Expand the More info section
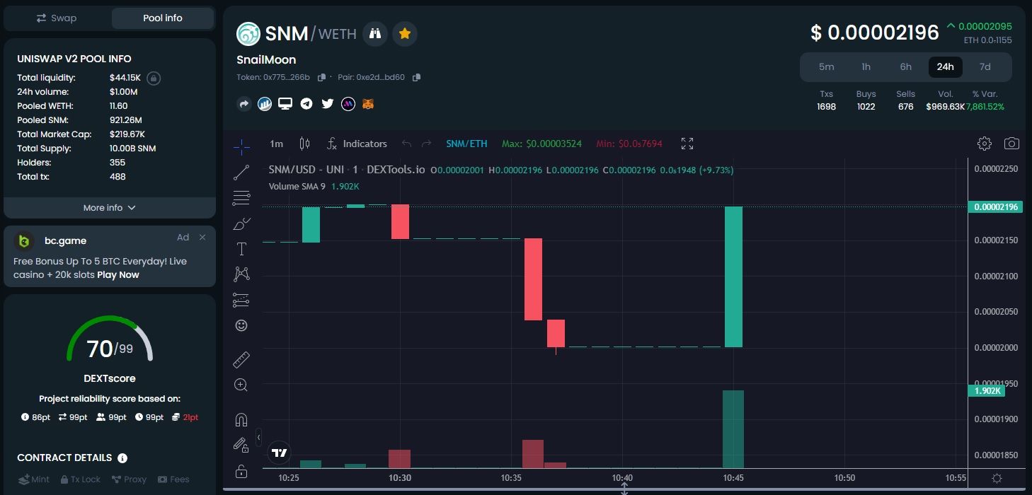 [110, 208]
